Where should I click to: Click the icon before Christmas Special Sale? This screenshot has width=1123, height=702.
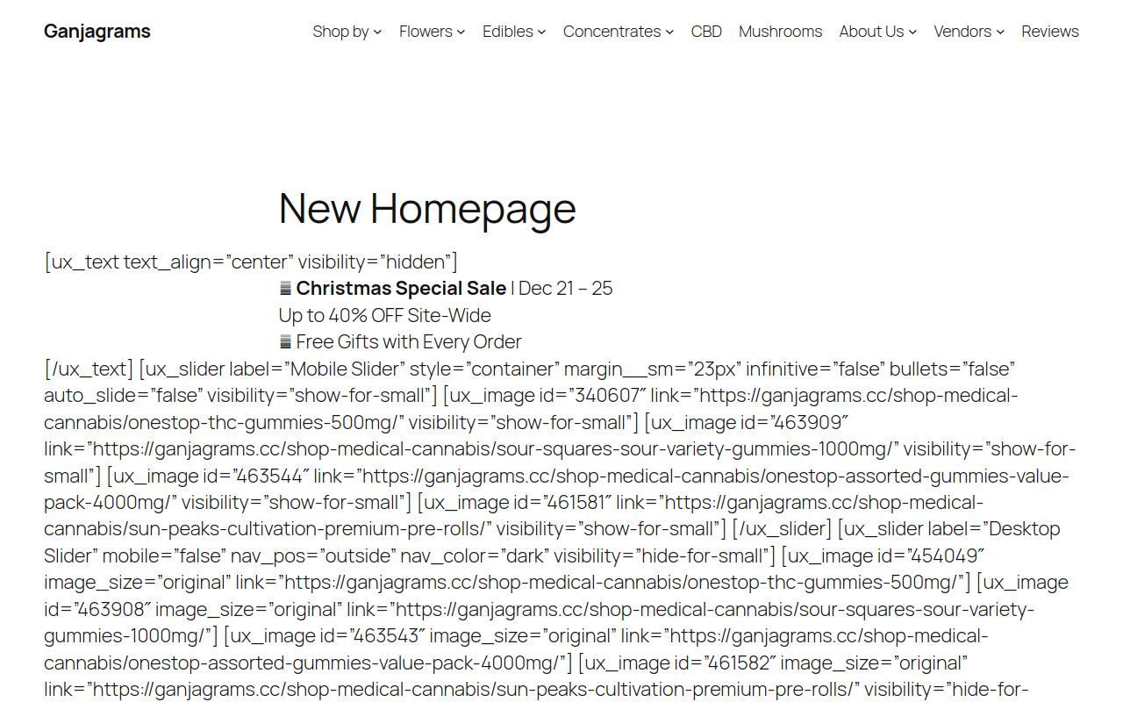[285, 288]
